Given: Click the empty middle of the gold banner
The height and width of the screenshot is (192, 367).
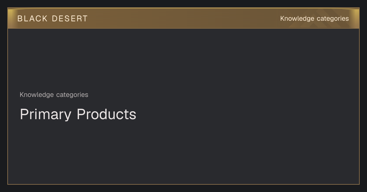Looking at the screenshot, I should point(183,18).
